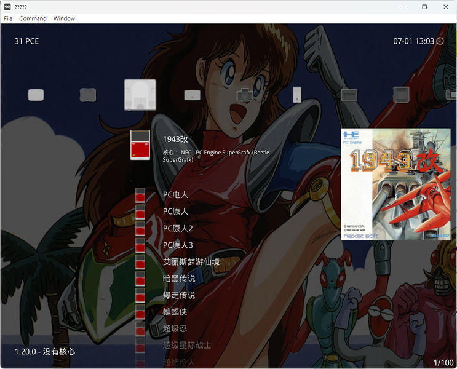
Task: Open the Window menu
Action: (x=64, y=18)
